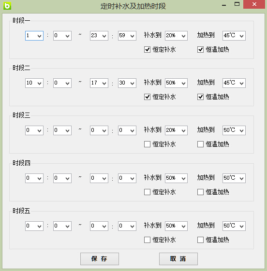Uncheck 恒定补水 in 时段二
267x271 pixels.
click(x=147, y=97)
